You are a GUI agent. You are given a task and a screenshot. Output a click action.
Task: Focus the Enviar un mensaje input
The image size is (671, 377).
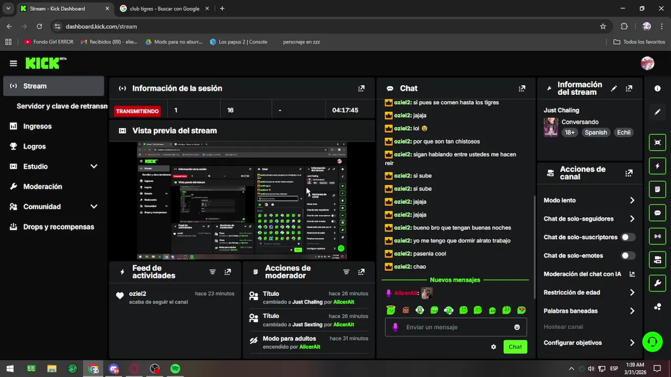coord(456,327)
